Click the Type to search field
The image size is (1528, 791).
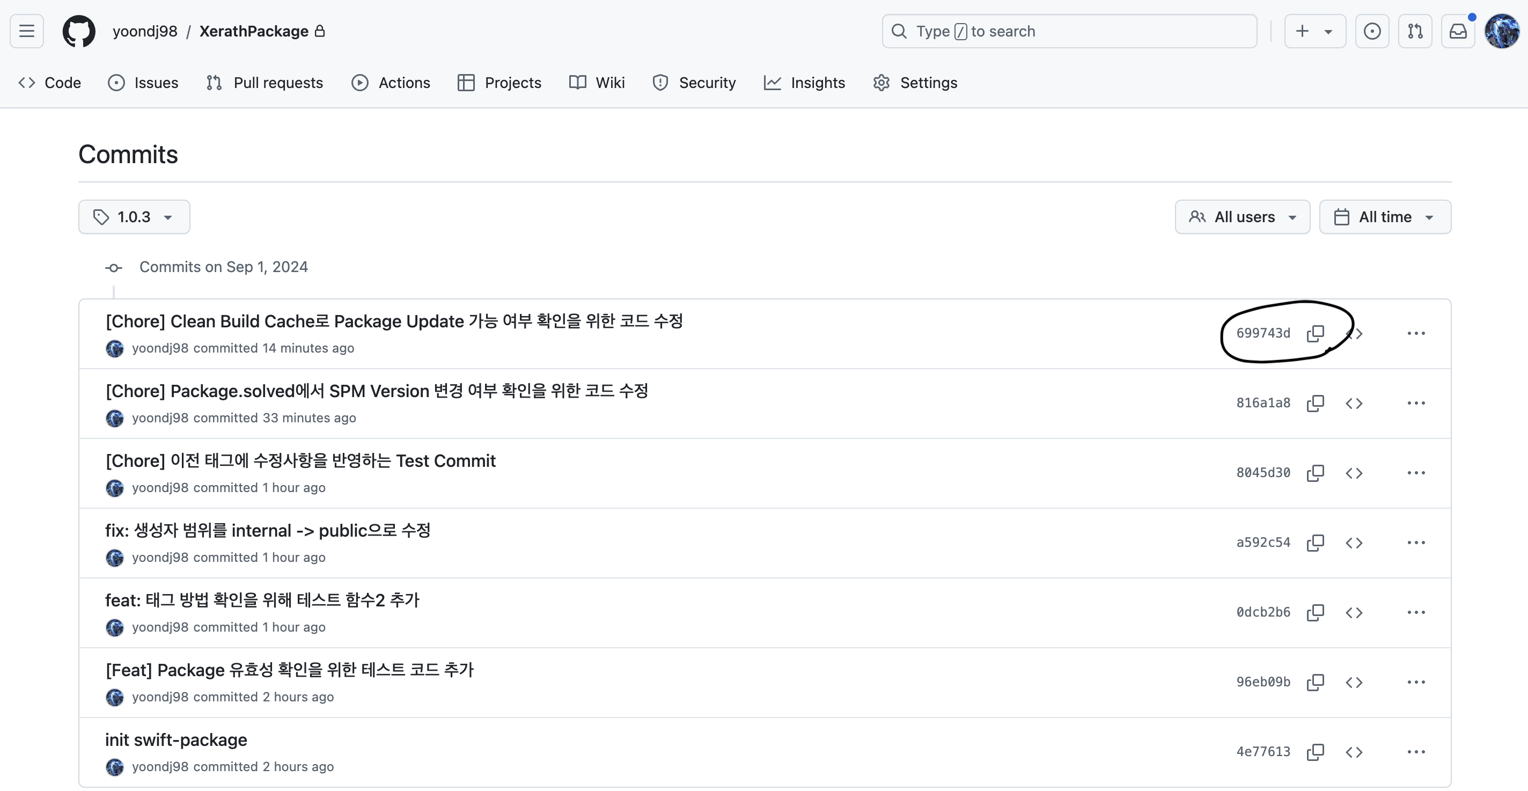(x=1069, y=31)
